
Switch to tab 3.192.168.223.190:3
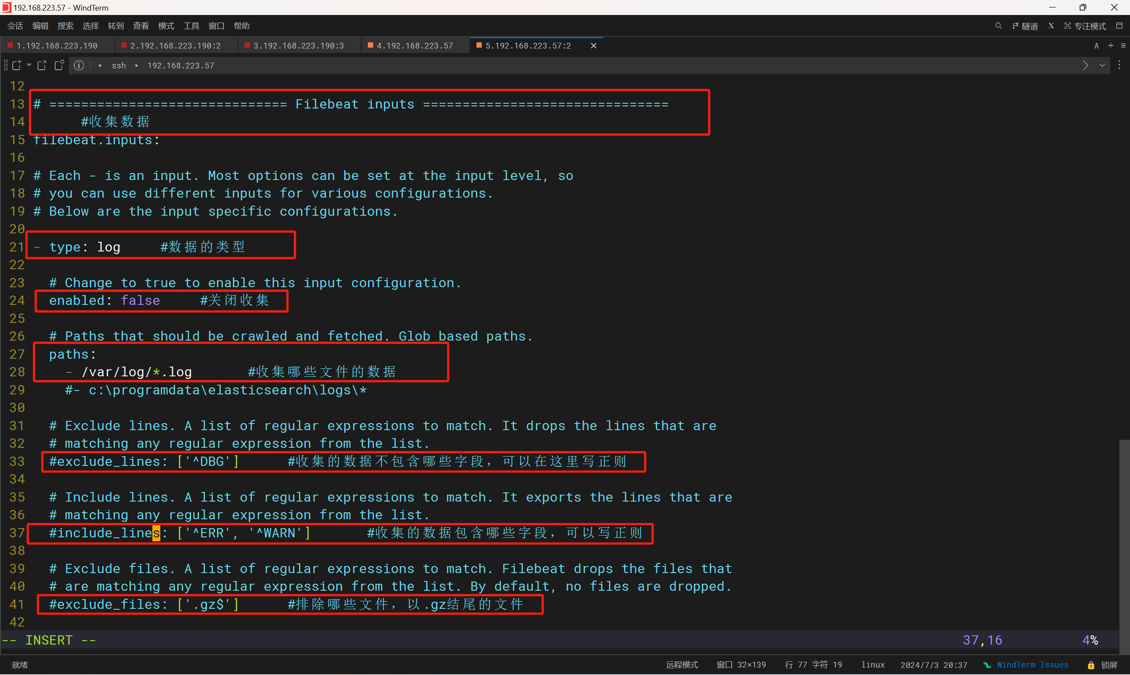coord(299,45)
